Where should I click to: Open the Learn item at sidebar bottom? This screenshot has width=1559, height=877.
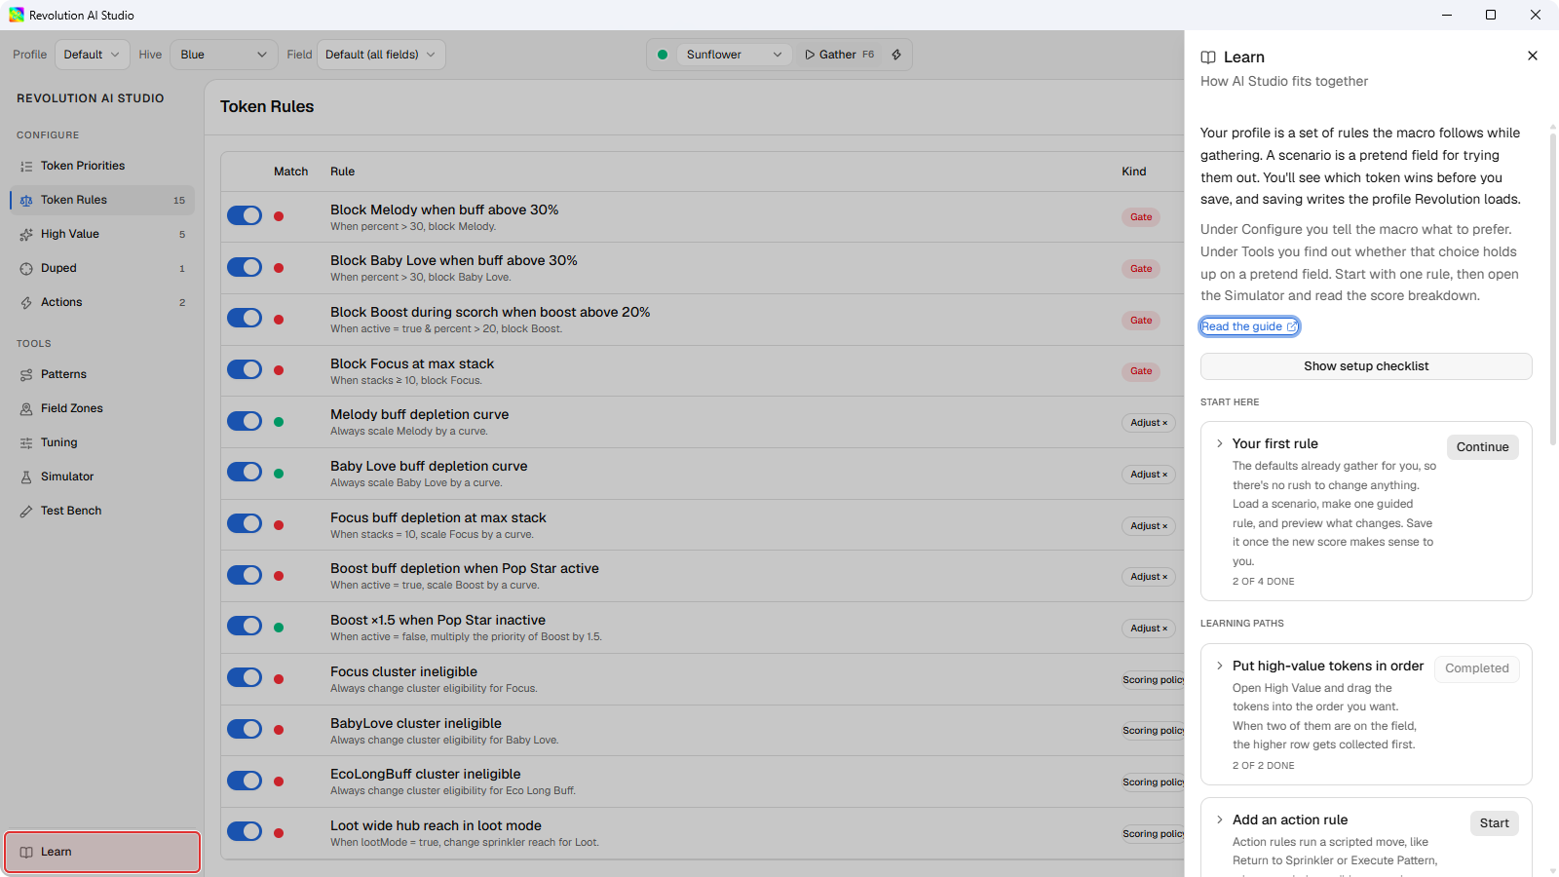point(102,852)
